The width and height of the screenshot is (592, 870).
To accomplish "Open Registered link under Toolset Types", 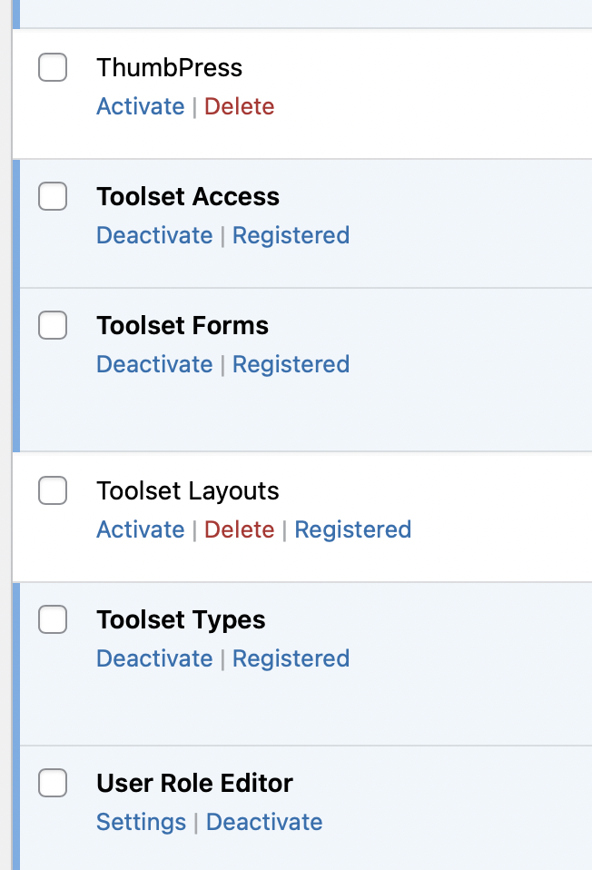I will tap(291, 658).
